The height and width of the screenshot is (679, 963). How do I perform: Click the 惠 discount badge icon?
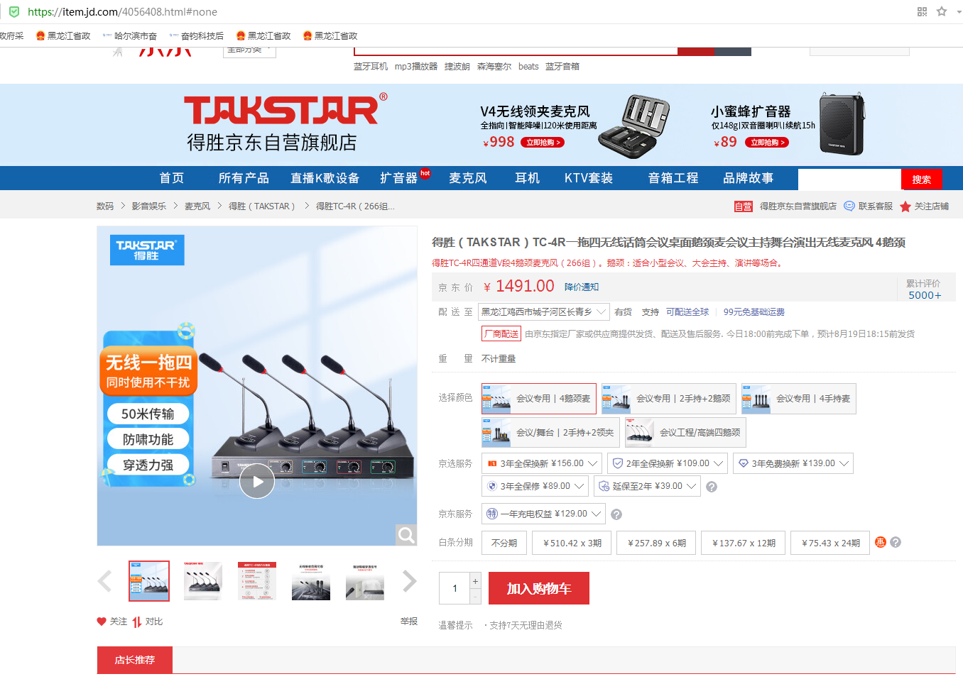tap(881, 542)
